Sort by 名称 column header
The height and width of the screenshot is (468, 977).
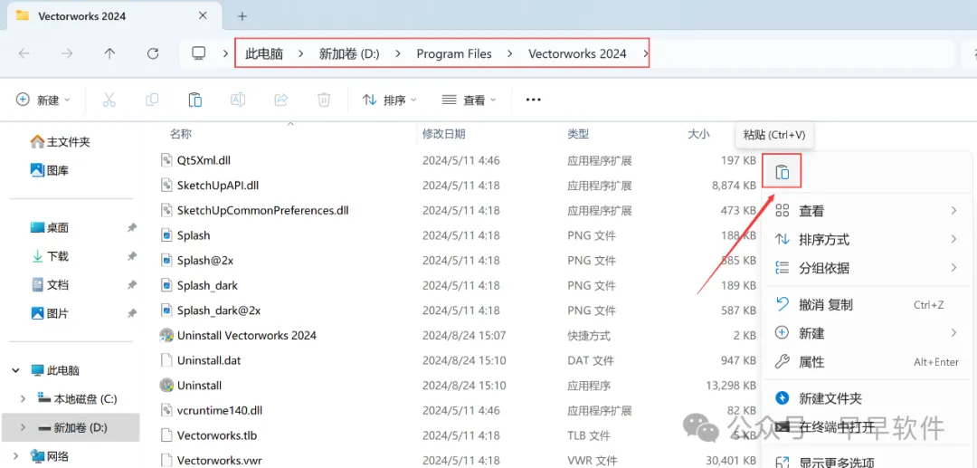coord(181,134)
